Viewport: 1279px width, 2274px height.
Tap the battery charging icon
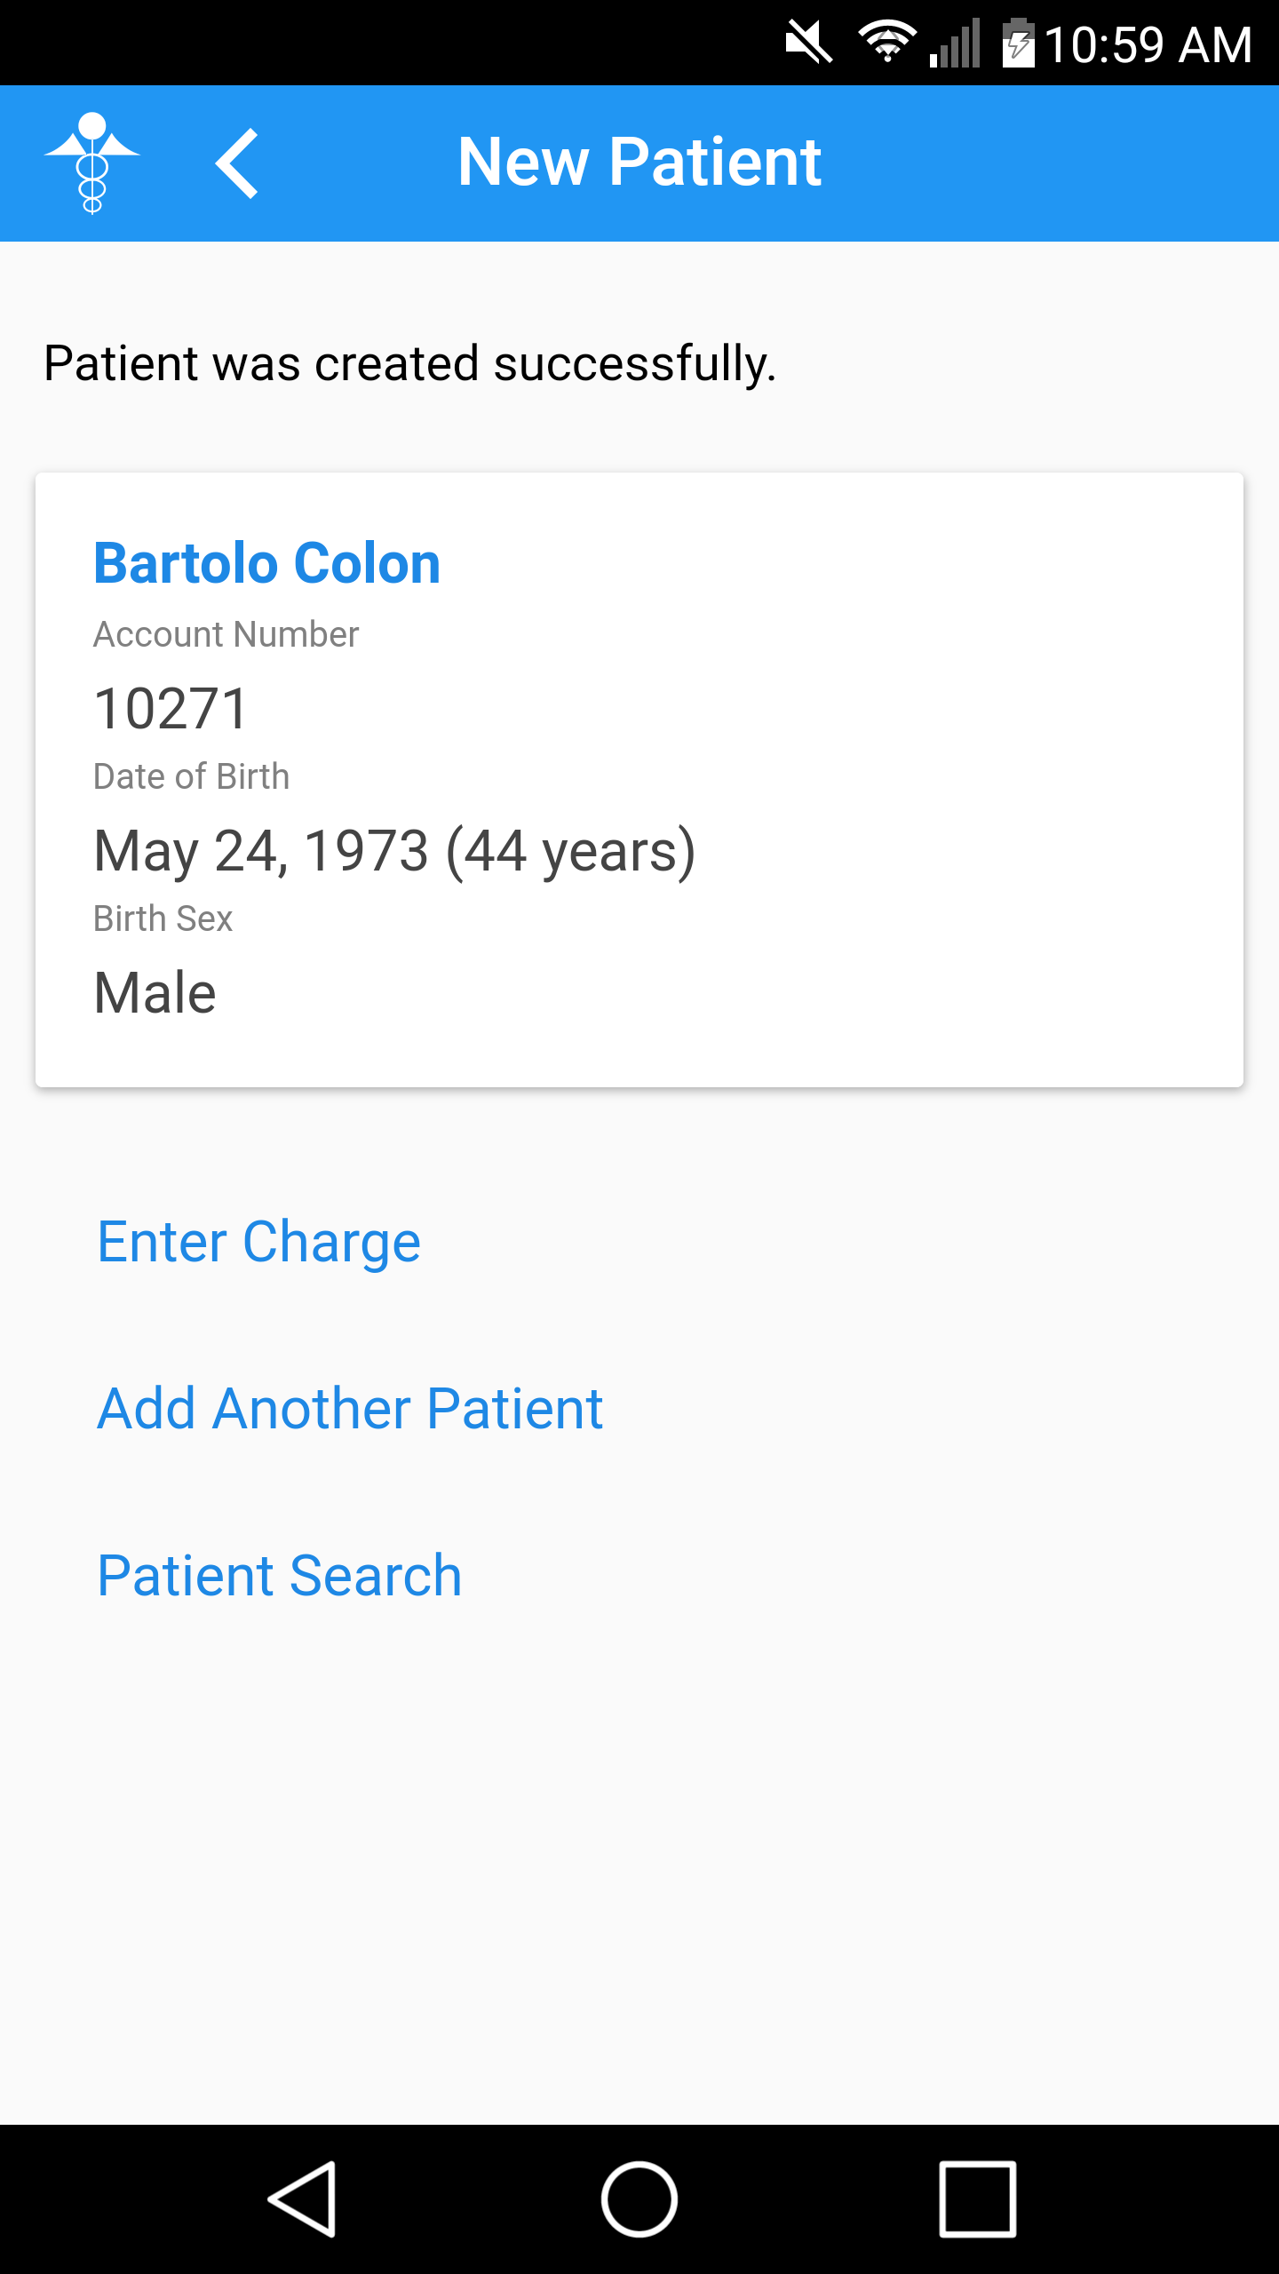point(1018,43)
